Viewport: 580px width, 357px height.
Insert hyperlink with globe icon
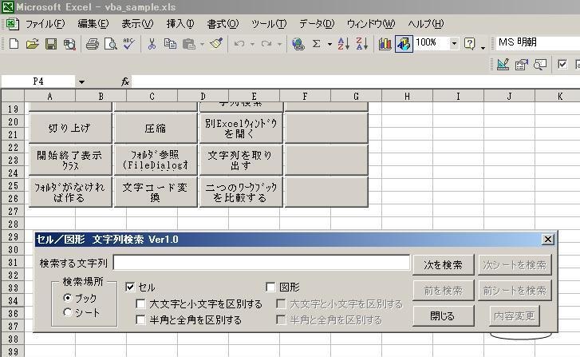click(298, 44)
